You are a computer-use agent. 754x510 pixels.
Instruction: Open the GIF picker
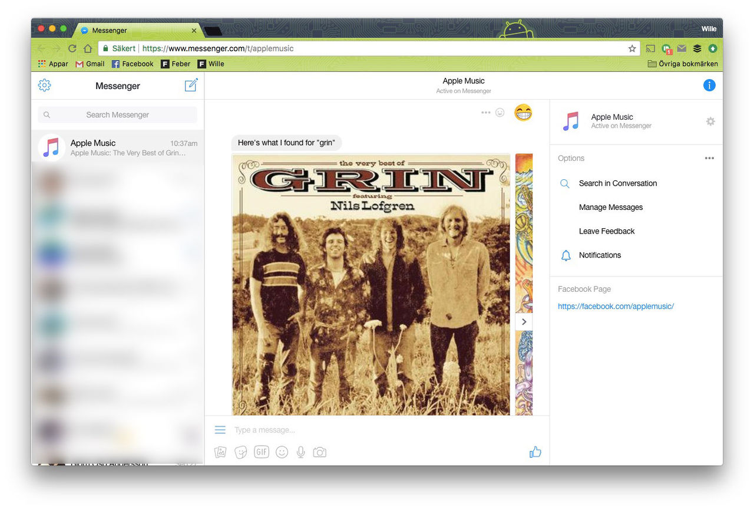coord(262,452)
